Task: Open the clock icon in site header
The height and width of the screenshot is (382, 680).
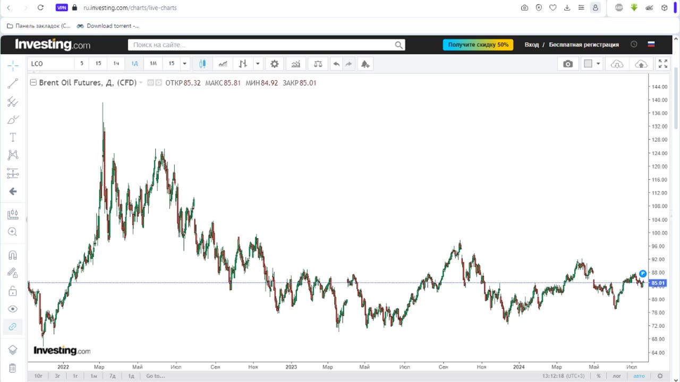Action: 634,45
